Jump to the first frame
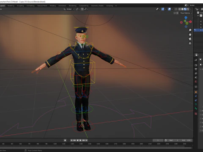 71,140
